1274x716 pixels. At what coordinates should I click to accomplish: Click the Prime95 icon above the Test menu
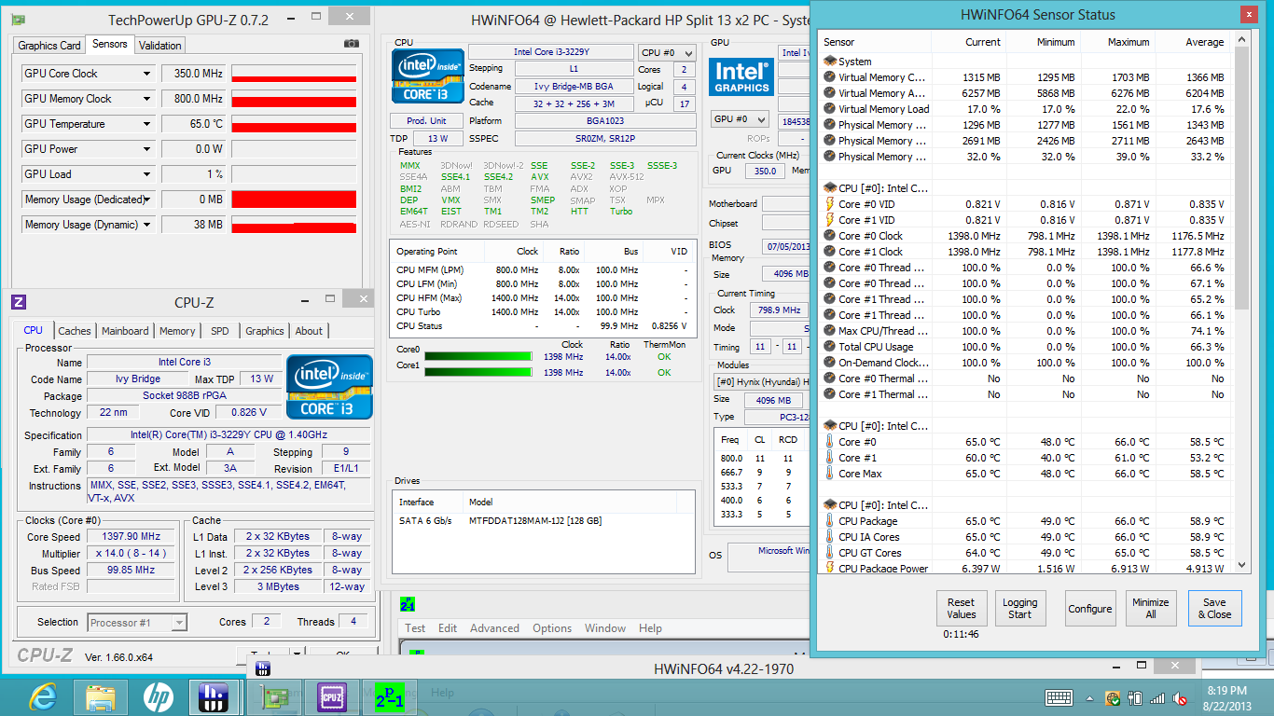(x=408, y=604)
